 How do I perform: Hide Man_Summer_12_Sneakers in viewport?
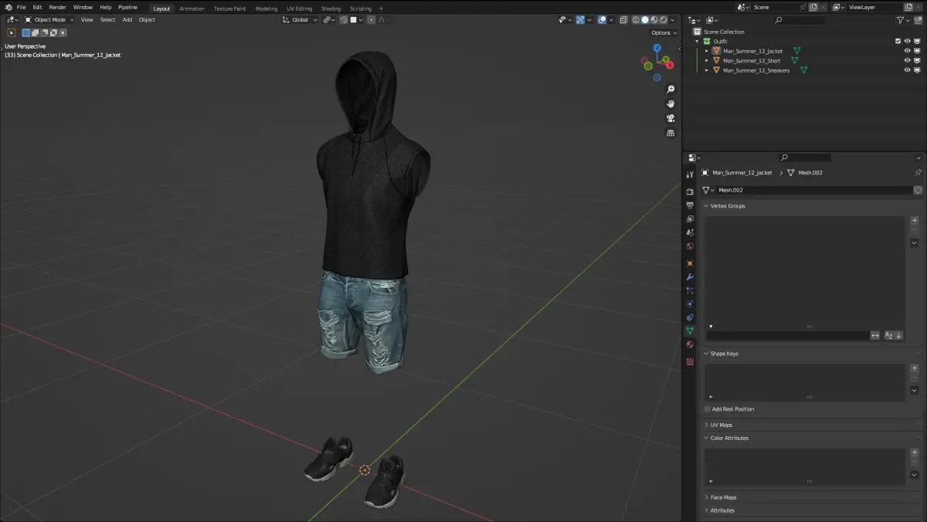pos(908,69)
